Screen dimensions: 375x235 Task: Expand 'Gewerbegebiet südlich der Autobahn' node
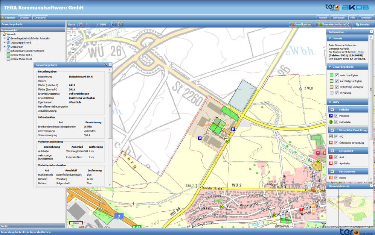(x=5, y=38)
